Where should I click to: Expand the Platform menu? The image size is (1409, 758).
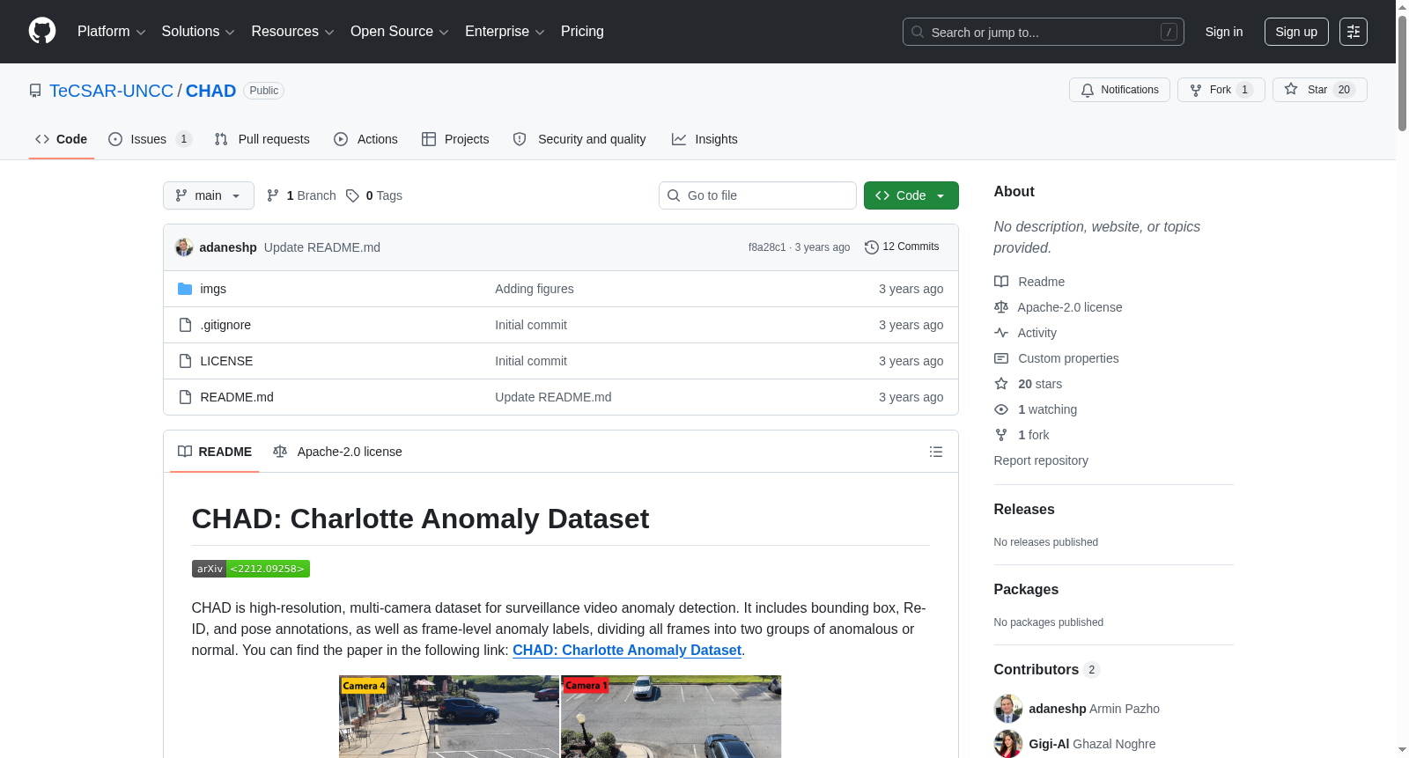tap(112, 32)
